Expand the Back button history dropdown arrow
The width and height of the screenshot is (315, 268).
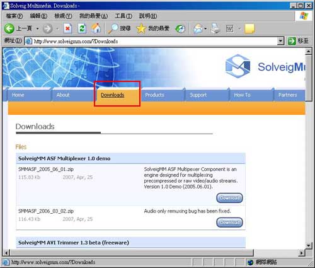[x=38, y=28]
